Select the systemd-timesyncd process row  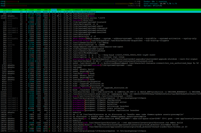click(x=100, y=28)
